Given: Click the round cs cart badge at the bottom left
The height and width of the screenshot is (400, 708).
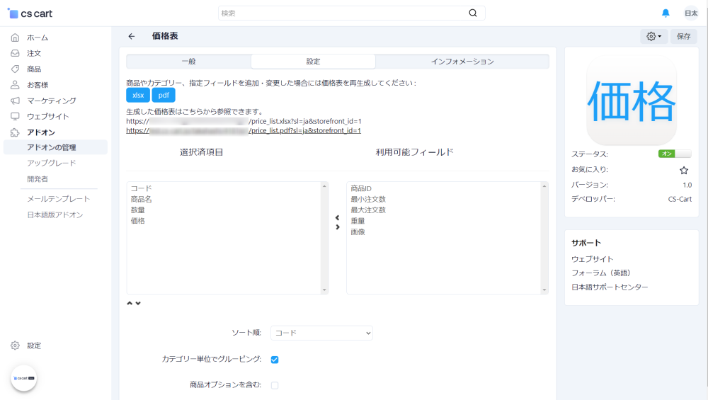Looking at the screenshot, I should click(x=23, y=378).
